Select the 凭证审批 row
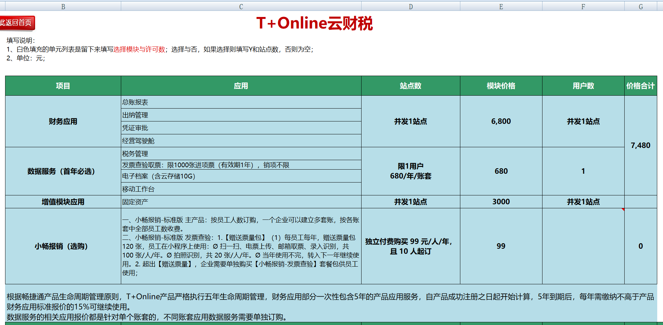This screenshot has height=325, width=663. [241, 128]
